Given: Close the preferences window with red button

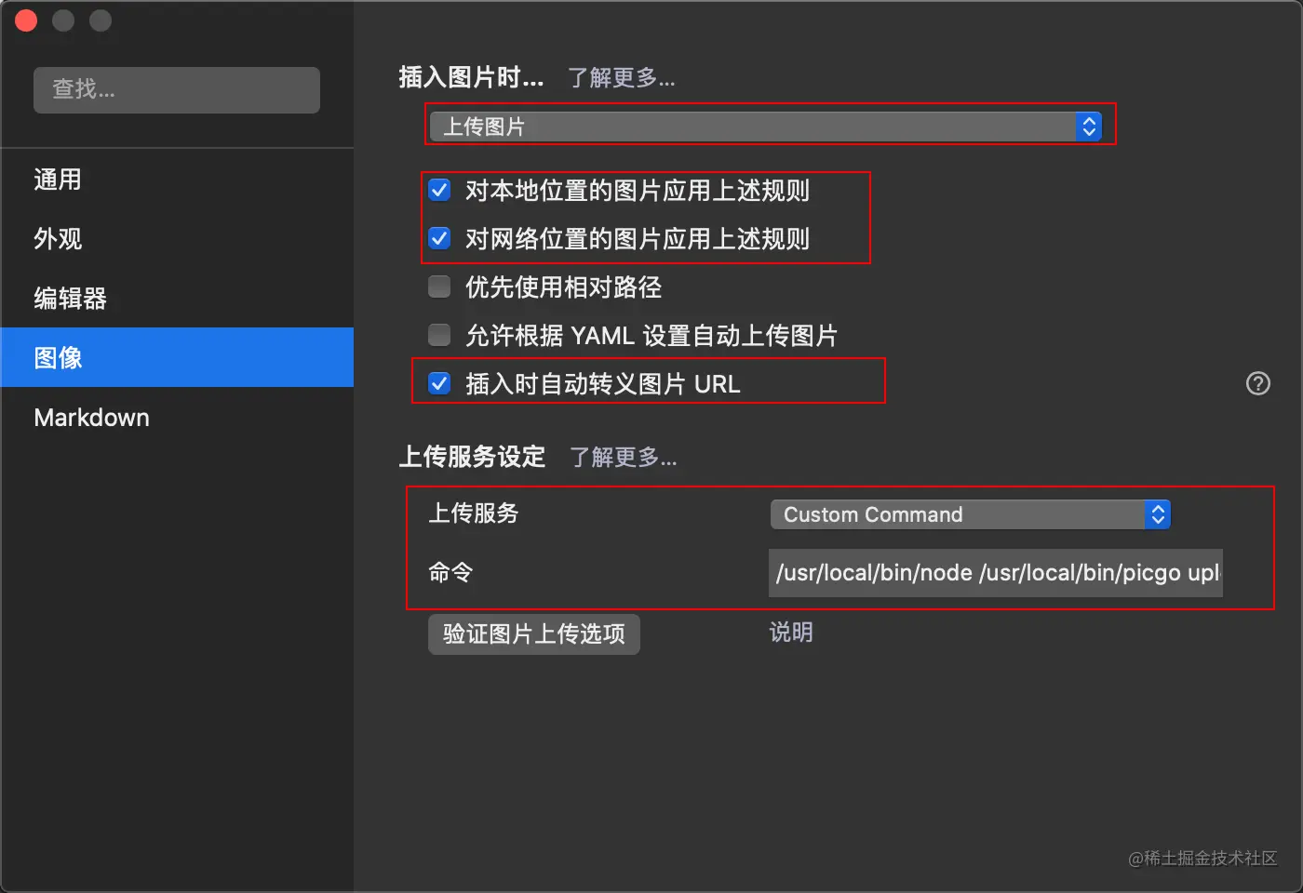Looking at the screenshot, I should point(26,20).
